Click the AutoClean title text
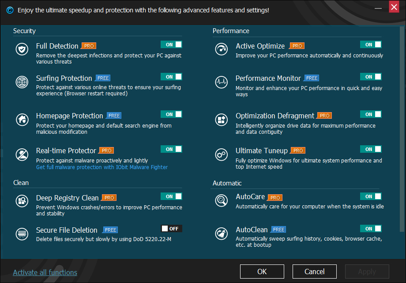 [x=252, y=230]
